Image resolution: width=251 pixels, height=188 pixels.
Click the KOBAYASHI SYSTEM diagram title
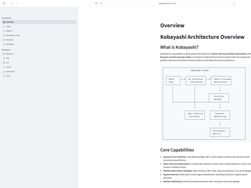tap(200, 70)
